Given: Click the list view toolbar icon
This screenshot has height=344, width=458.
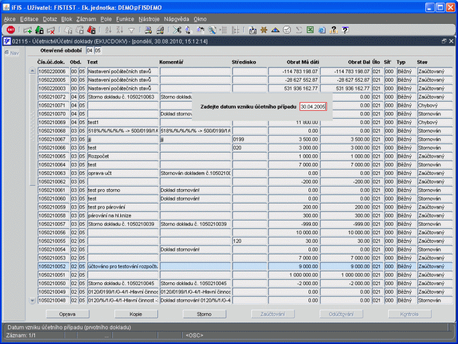Looking at the screenshot, I should tap(223, 30).
